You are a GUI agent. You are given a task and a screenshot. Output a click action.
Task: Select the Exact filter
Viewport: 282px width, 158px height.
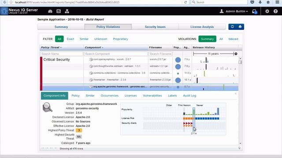coord(70,39)
